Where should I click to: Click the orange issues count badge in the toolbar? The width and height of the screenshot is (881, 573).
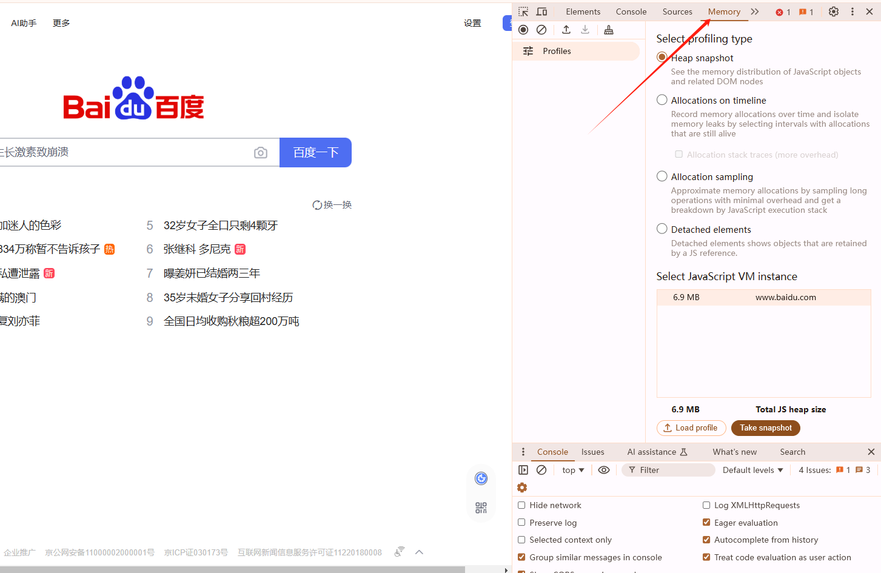[x=806, y=12]
